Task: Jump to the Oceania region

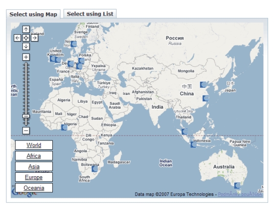Action: click(34, 188)
